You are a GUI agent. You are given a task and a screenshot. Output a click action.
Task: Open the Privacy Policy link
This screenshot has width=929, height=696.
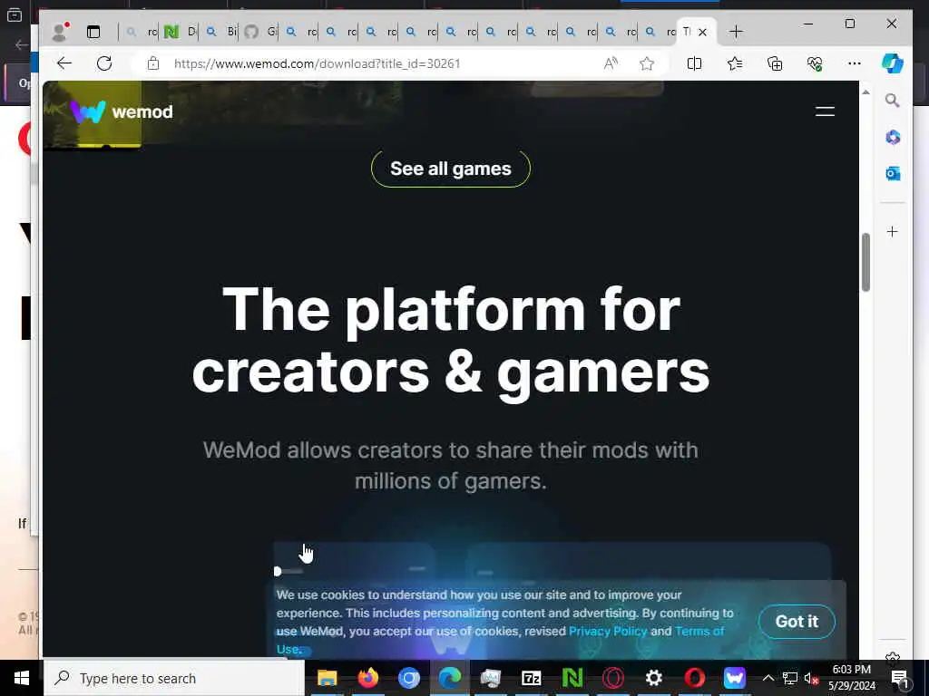pos(608,631)
